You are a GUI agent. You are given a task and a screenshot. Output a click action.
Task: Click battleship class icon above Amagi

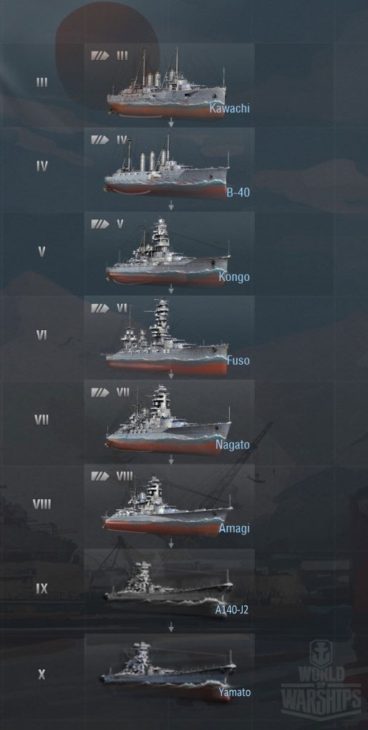pyautogui.click(x=100, y=476)
